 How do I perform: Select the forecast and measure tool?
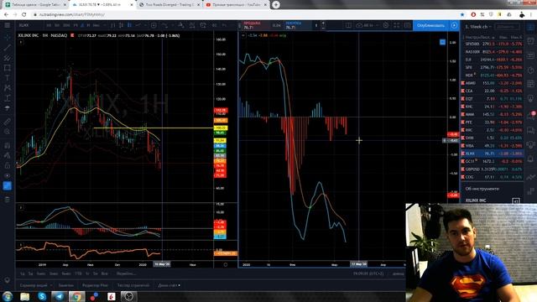(x=7, y=98)
